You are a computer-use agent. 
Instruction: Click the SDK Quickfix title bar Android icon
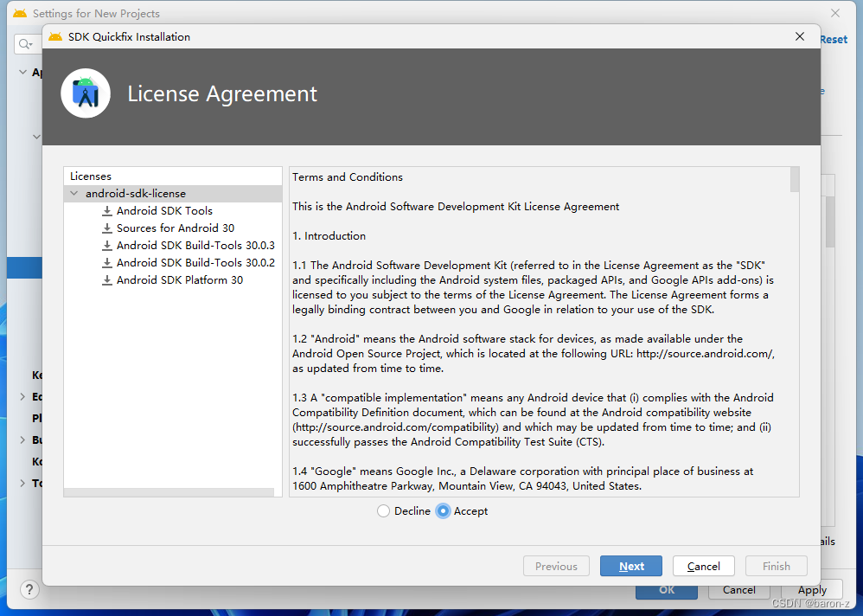[55, 37]
